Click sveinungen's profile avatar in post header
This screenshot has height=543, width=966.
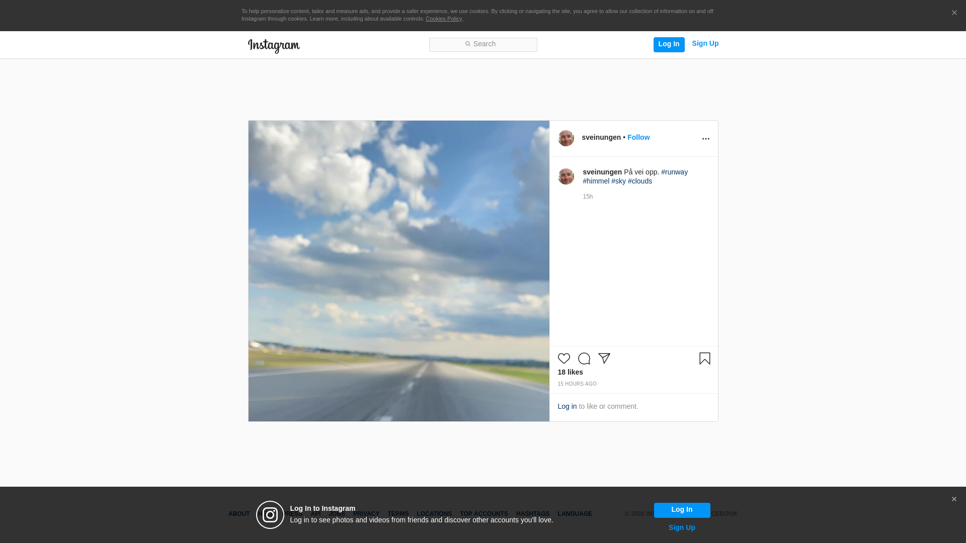tap(566, 138)
